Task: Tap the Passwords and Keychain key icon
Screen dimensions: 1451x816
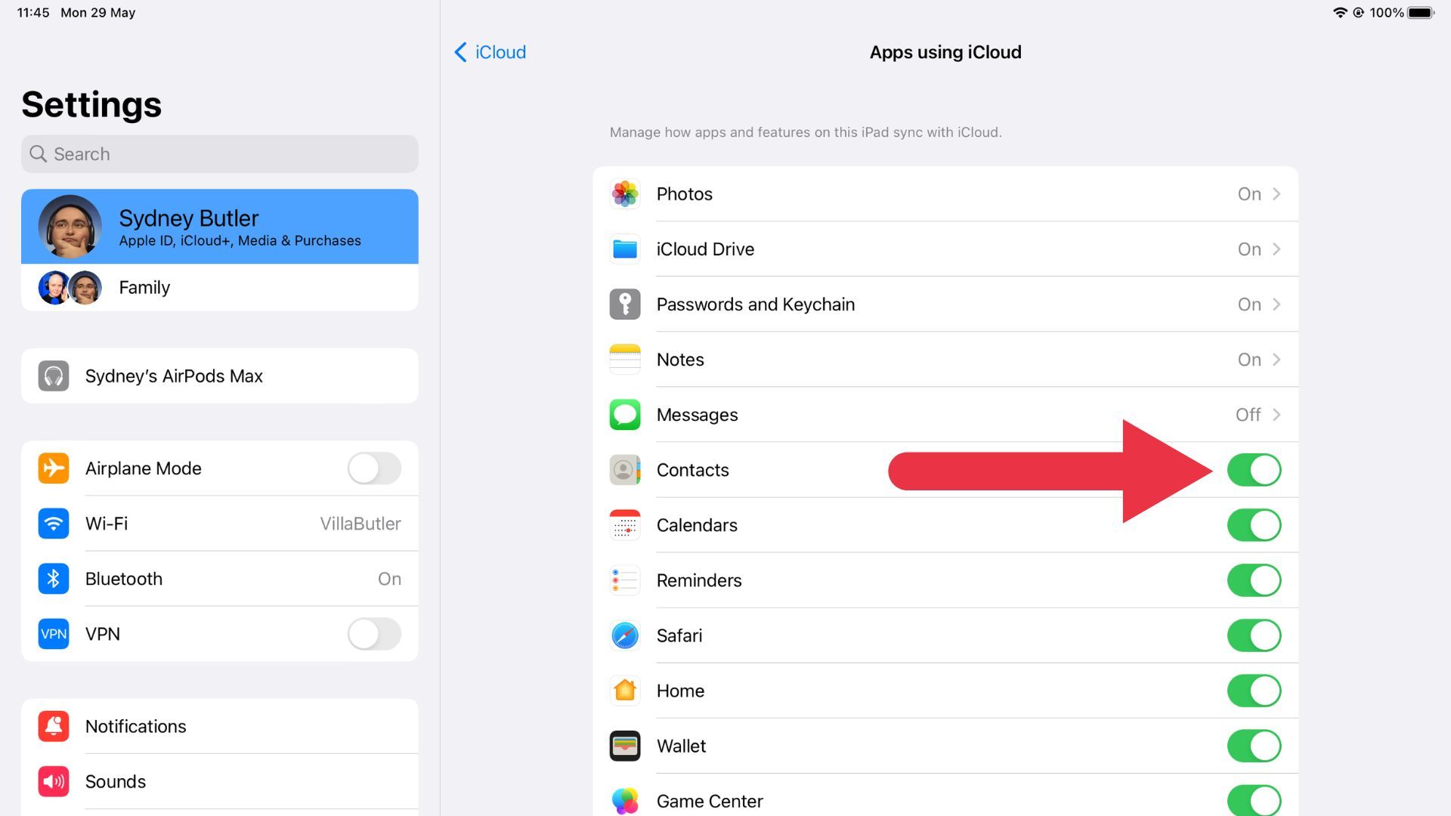Action: click(x=625, y=304)
